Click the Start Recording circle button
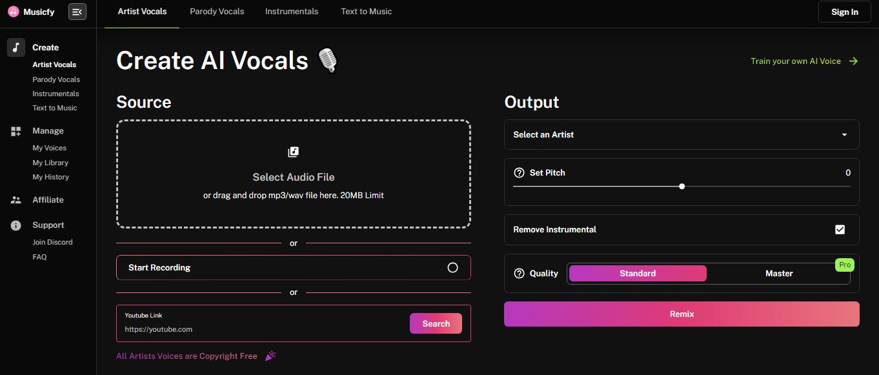 pos(452,268)
